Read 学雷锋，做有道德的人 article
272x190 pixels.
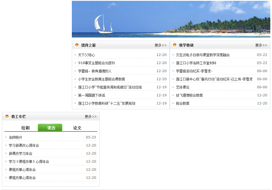pos(95,71)
